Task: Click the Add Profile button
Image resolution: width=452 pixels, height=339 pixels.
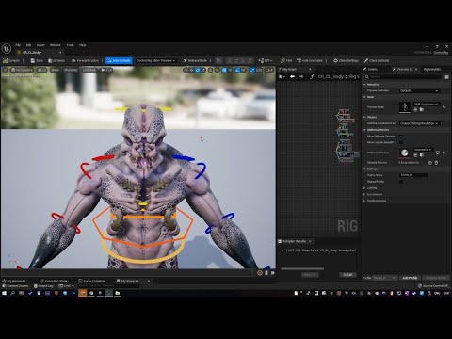Action: (410, 278)
